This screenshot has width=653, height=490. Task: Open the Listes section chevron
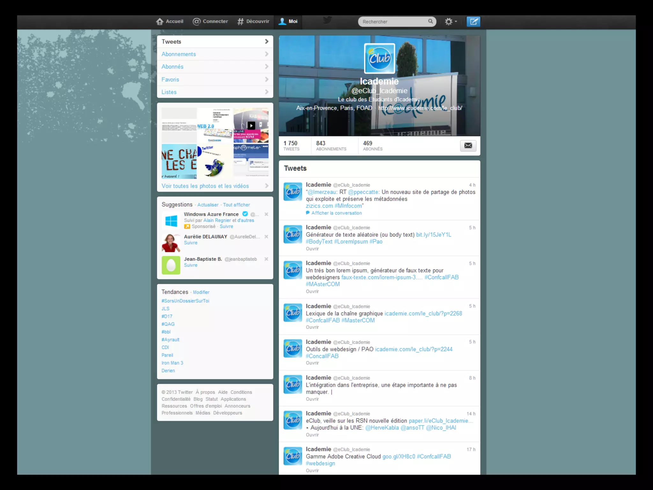point(267,92)
